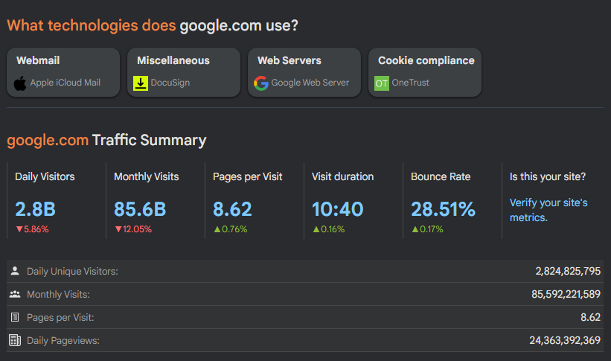Screen dimensions: 611x361
Task: Click the Monthly Visits group icon
Action: [15, 294]
